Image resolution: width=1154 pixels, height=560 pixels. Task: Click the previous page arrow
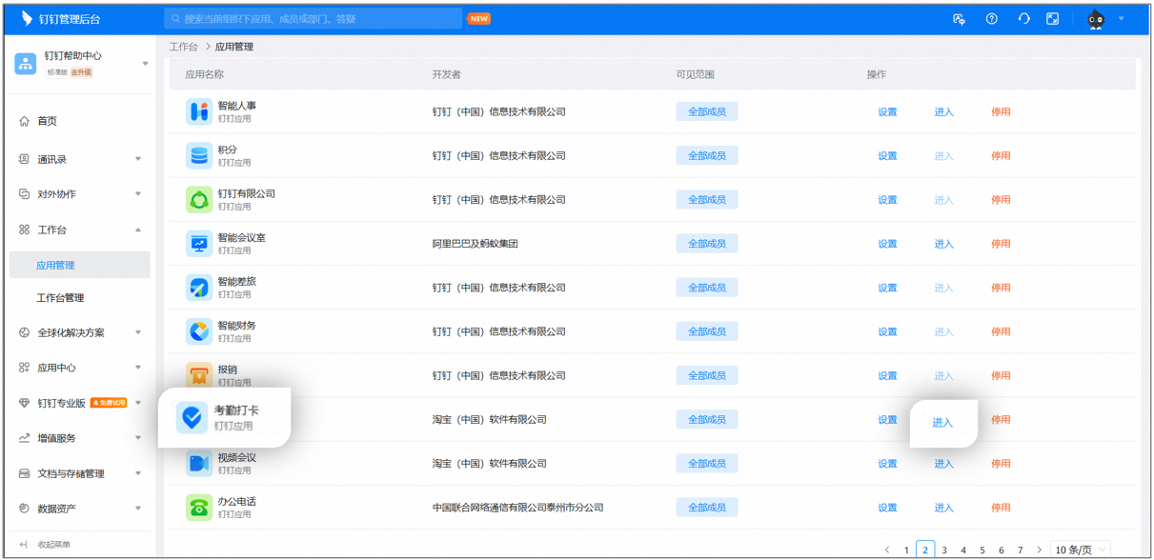point(887,550)
